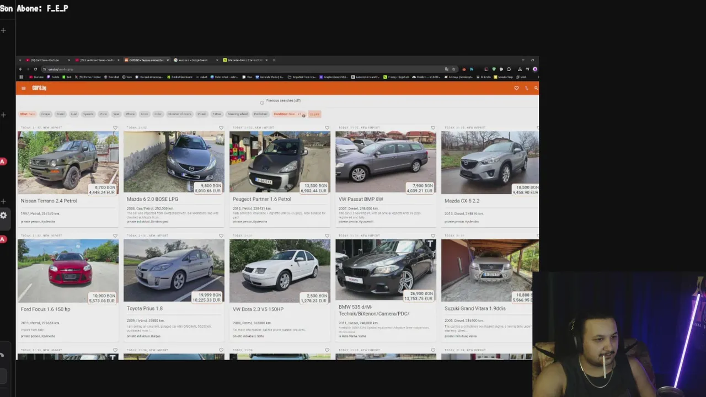
Task: Open the Published filter chip
Action: tap(260, 114)
